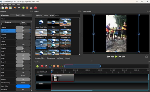Click the Location X value slider
150x92 pixels.
tap(23, 27)
